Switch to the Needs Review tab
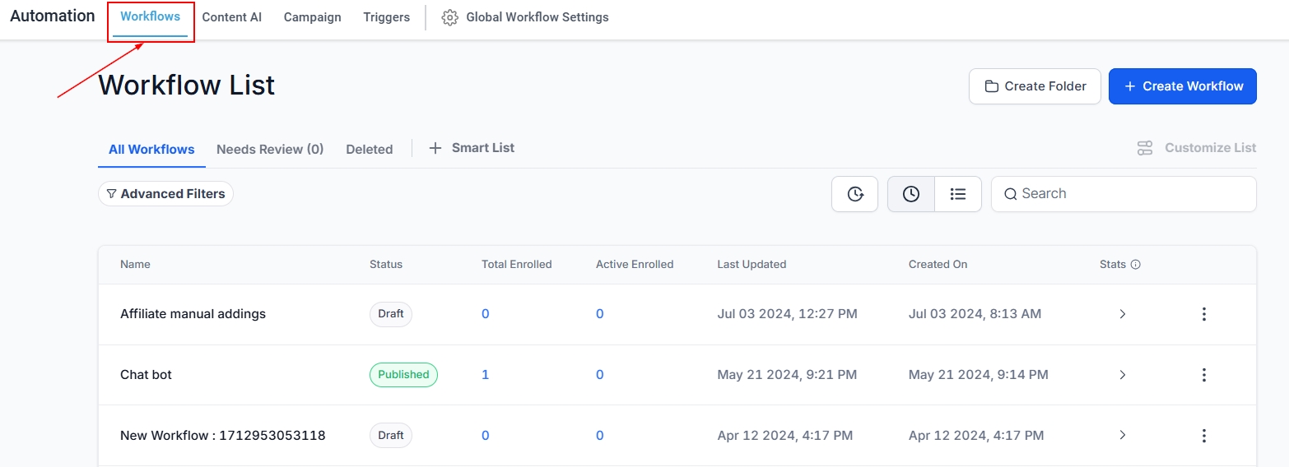Viewport: 1289px width, 467px height. [270, 150]
